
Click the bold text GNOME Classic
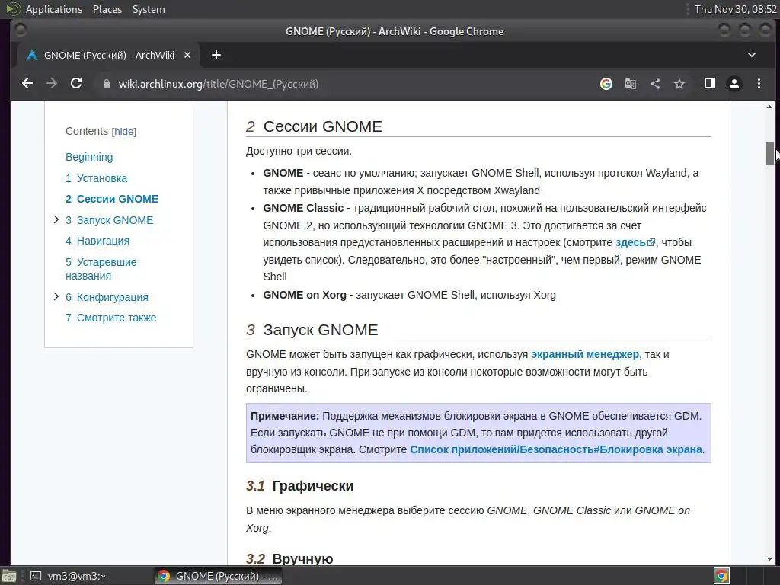click(x=303, y=208)
